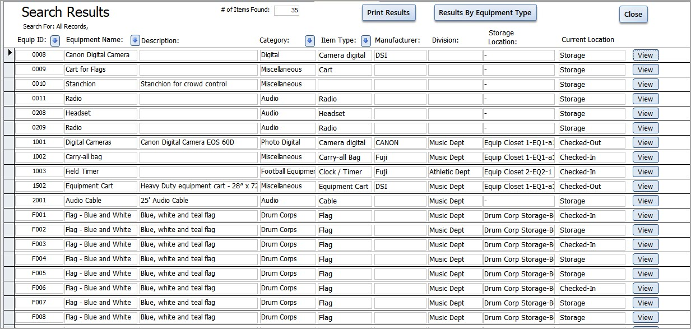Select the record selector for row 0008
691x329 pixels.
pyautogui.click(x=9, y=55)
